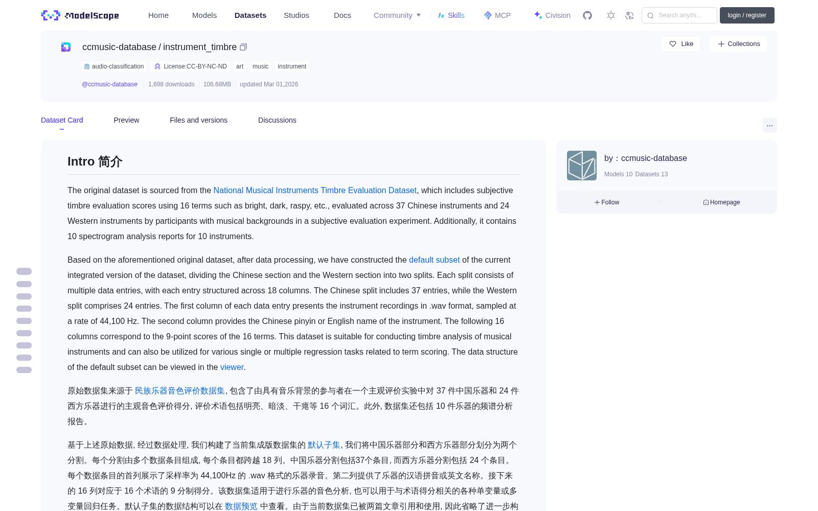Open the 默认子集 link
Viewport: 818px width, 511px height.
click(324, 445)
